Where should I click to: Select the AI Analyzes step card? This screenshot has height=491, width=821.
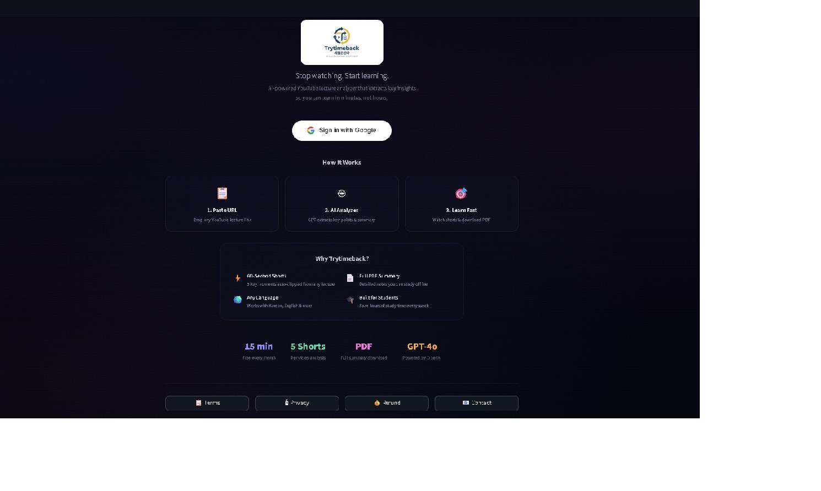pyautogui.click(x=342, y=204)
